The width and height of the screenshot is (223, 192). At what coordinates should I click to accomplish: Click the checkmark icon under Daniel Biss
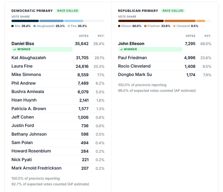coord(14,49)
